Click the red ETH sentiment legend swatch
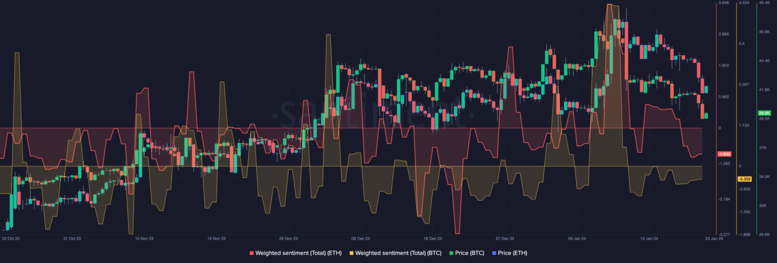The image size is (777, 263). click(x=251, y=252)
